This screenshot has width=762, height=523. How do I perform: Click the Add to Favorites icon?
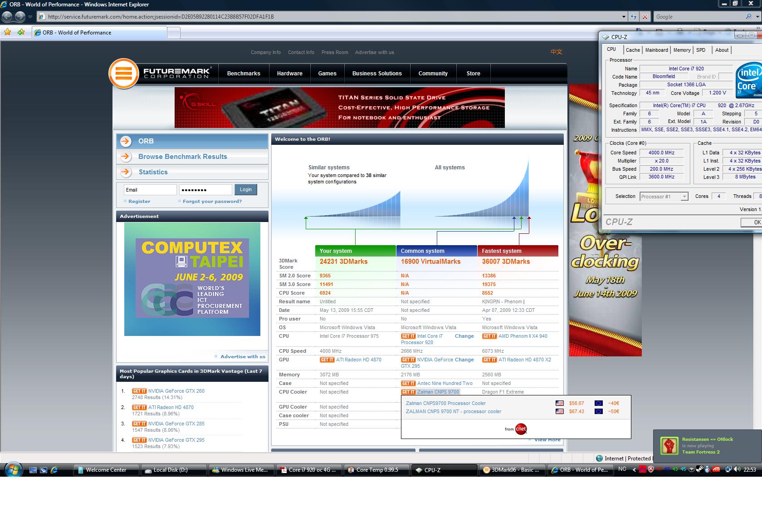pos(21,32)
